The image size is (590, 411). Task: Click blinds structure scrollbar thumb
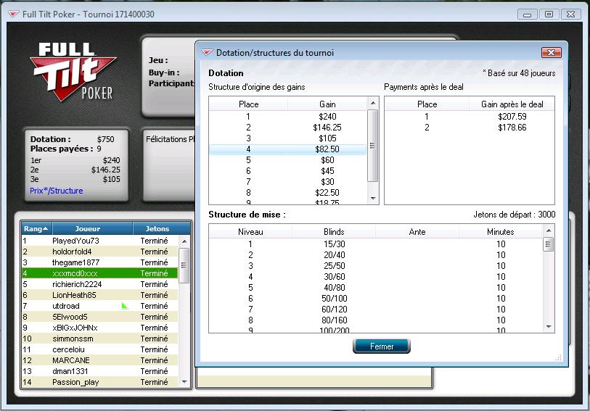pos(549,245)
